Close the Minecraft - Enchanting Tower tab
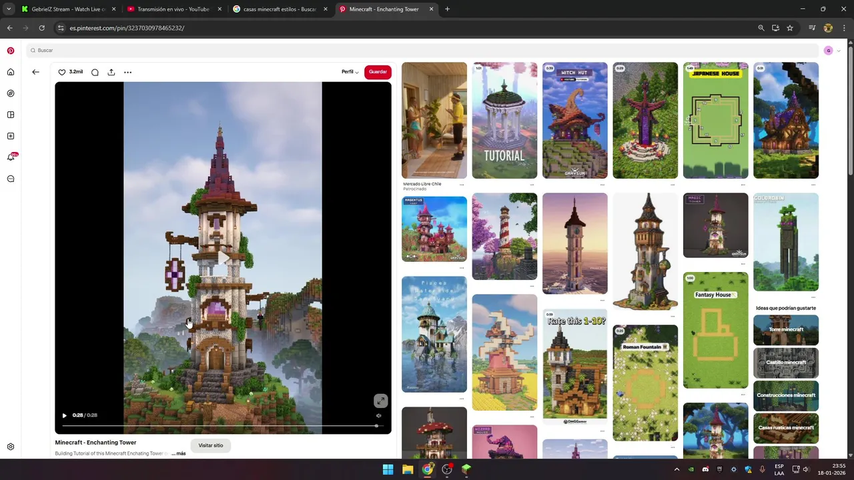 [x=431, y=9]
